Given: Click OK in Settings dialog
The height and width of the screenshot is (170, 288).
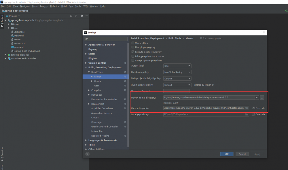Looking at the screenshot, I should click(x=227, y=154).
